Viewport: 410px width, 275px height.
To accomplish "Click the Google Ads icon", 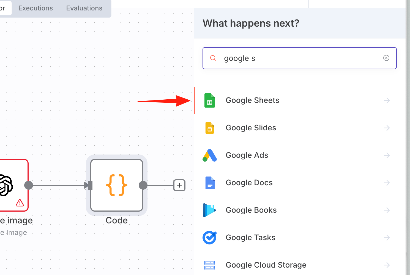I will click(x=210, y=155).
